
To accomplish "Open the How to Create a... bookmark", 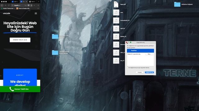I will [23, 8].
